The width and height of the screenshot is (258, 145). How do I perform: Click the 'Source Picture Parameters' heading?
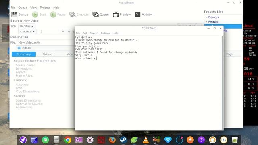click(34, 61)
